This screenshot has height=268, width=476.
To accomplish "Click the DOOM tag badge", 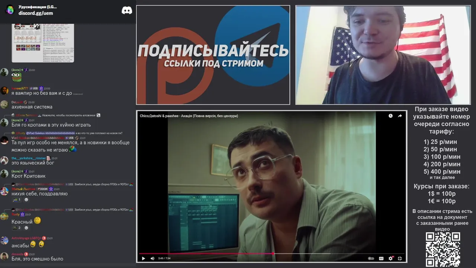I will pos(42,189).
